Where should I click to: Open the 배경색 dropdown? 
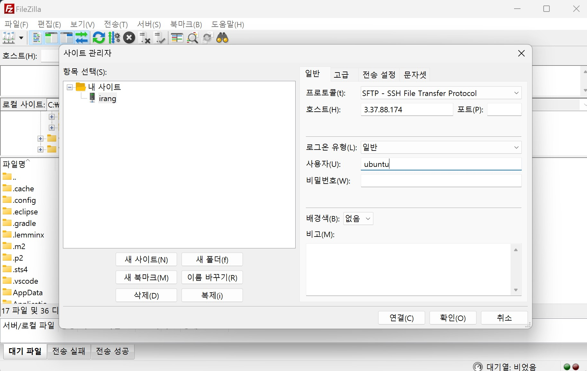pyautogui.click(x=358, y=219)
